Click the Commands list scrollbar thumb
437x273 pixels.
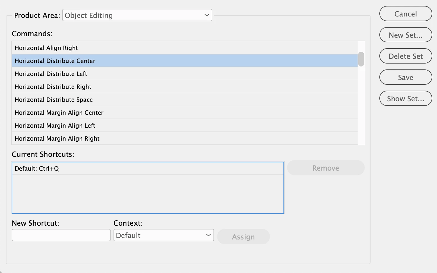[x=361, y=59]
